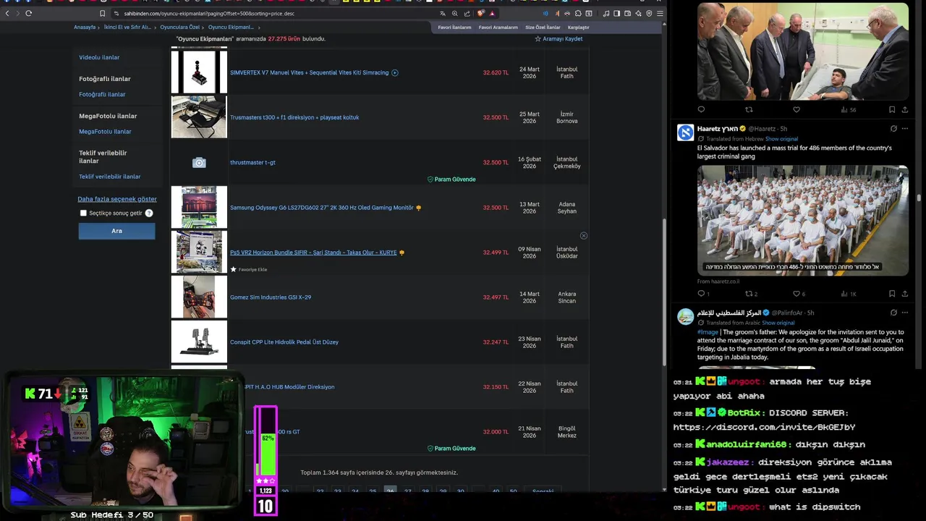Like the top tweet showing 56 views

797,110
